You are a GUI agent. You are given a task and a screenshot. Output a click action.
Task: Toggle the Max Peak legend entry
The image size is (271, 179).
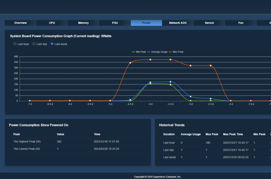pyautogui.click(x=176, y=52)
